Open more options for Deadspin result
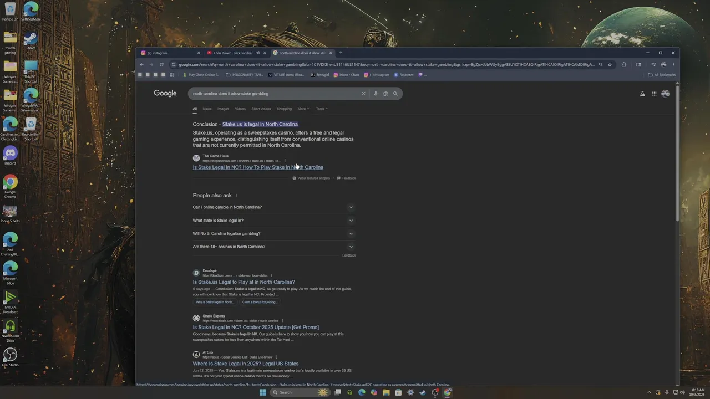The width and height of the screenshot is (710, 399). [x=271, y=275]
